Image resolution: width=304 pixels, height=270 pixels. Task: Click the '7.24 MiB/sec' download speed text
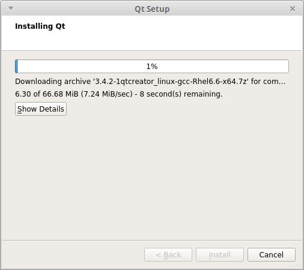point(107,94)
